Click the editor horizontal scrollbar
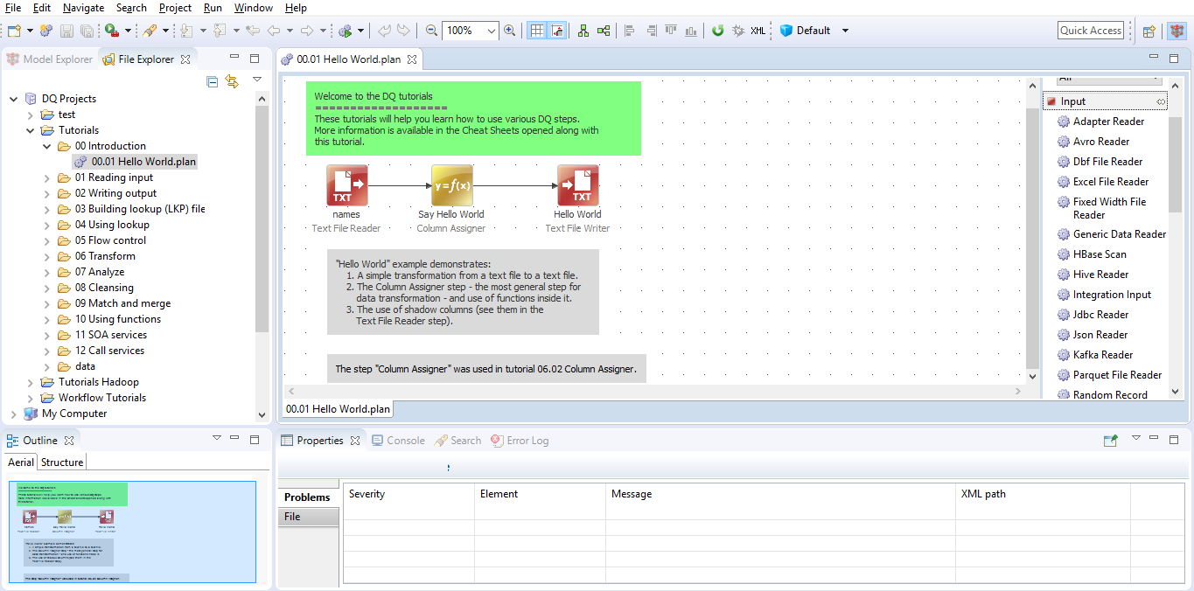Screen dimensions: 1194x591 pyautogui.click(x=655, y=392)
